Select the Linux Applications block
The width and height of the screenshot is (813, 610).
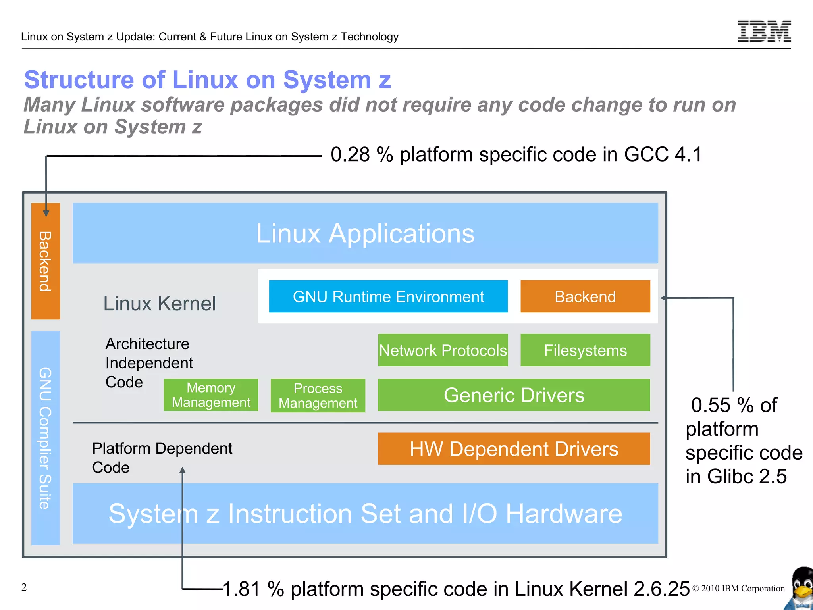(x=365, y=233)
